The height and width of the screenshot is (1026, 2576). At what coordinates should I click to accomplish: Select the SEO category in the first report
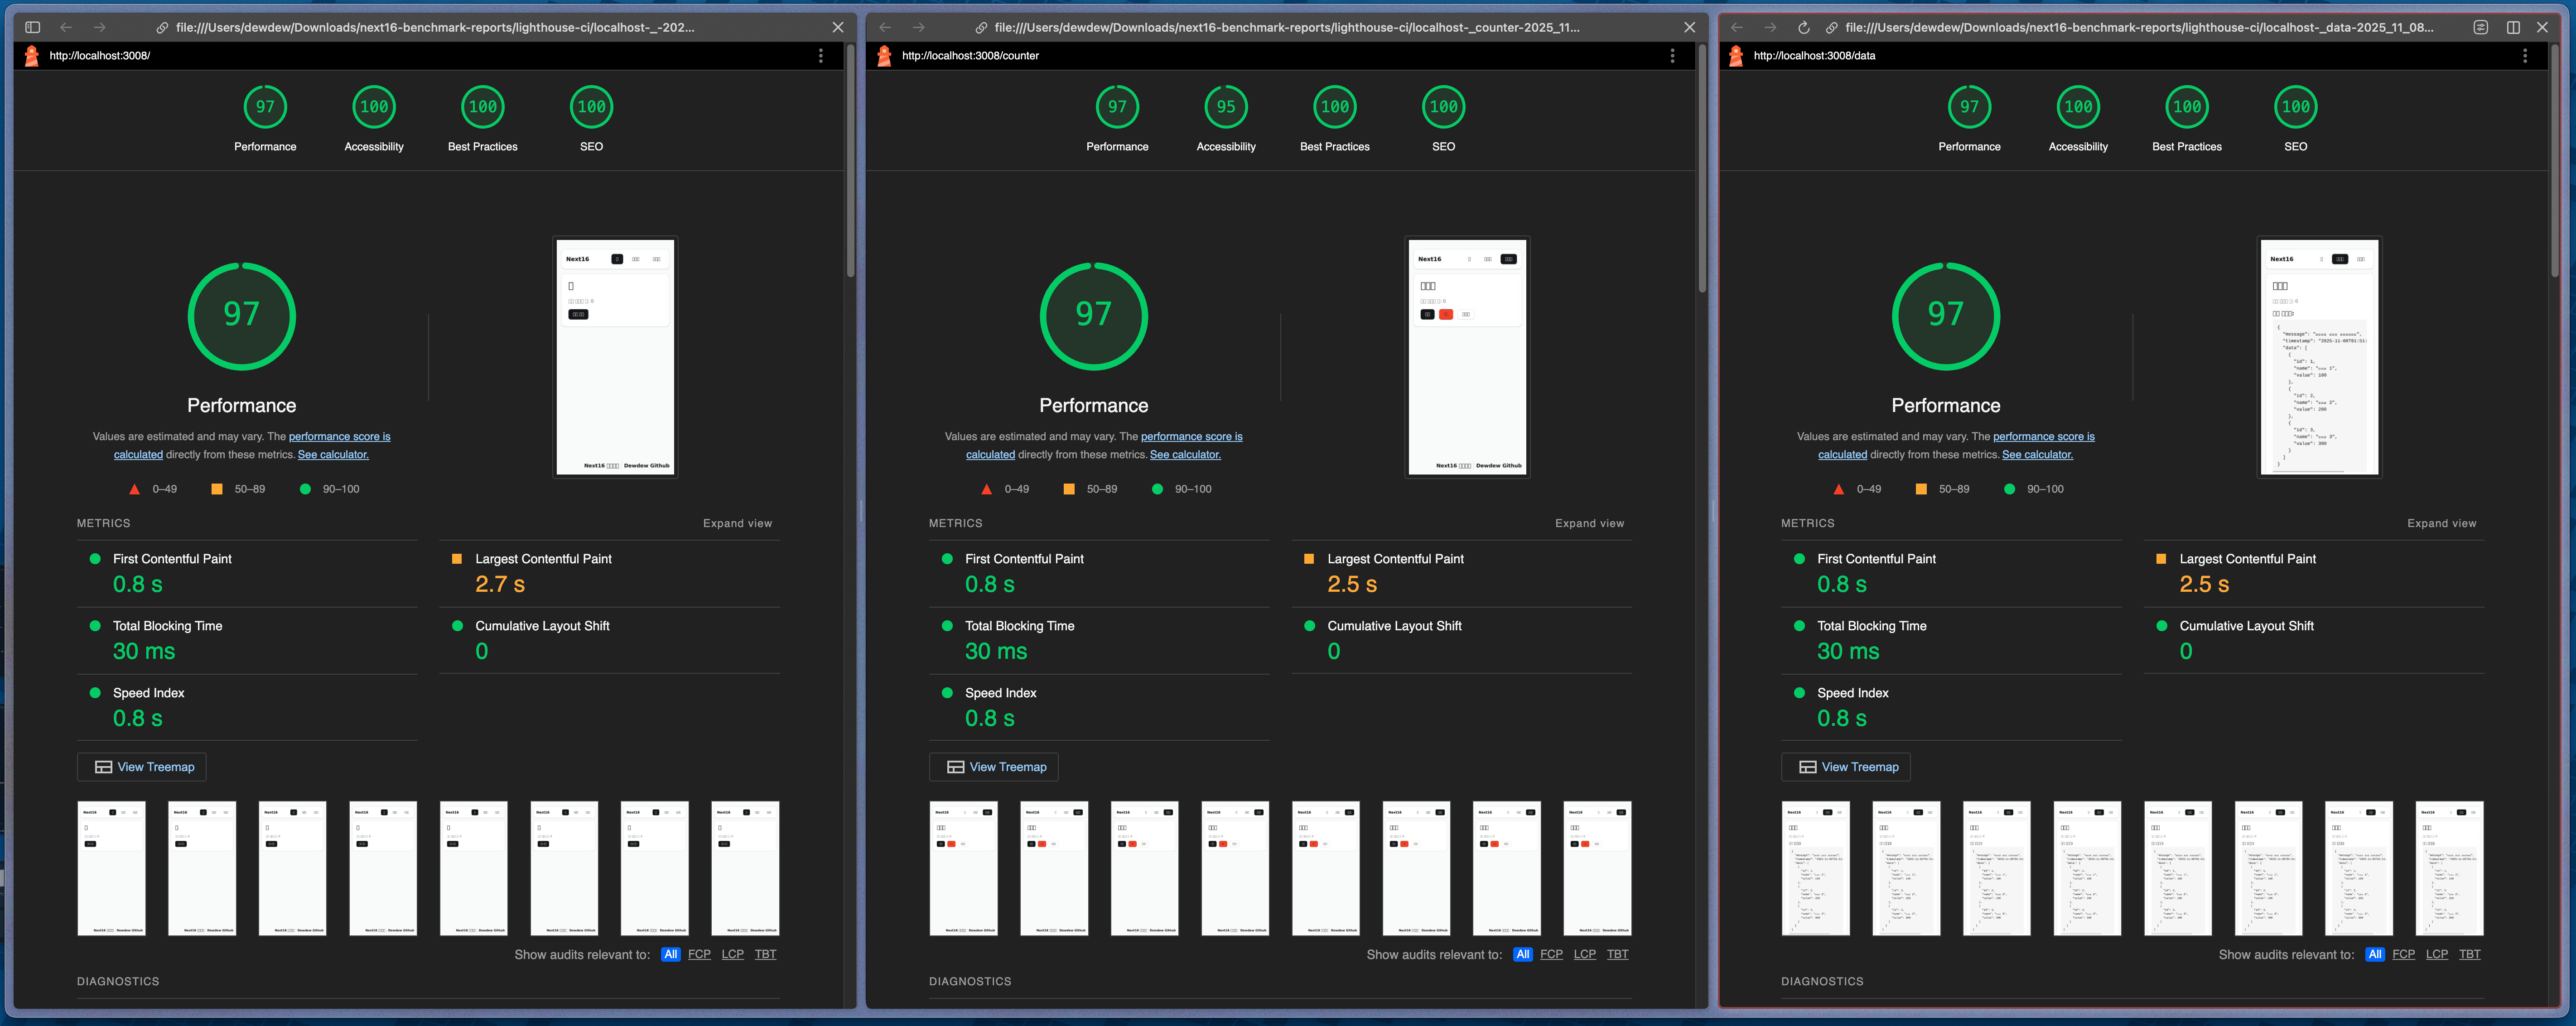click(x=591, y=118)
